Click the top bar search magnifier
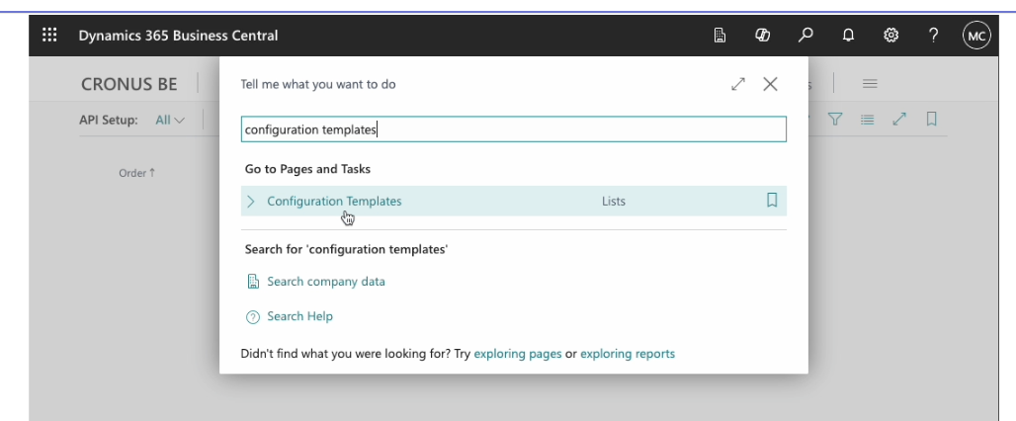 coord(805,36)
